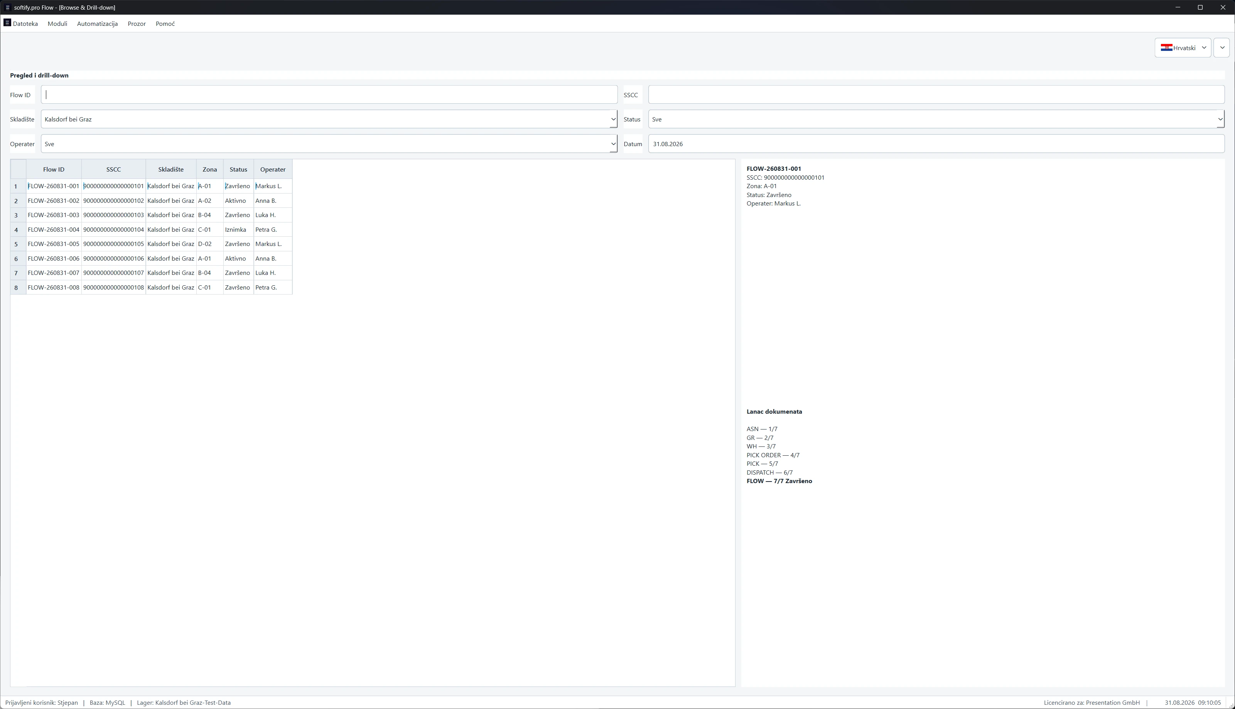The height and width of the screenshot is (709, 1235).
Task: Sort by the Zona column header
Action: [x=210, y=170]
